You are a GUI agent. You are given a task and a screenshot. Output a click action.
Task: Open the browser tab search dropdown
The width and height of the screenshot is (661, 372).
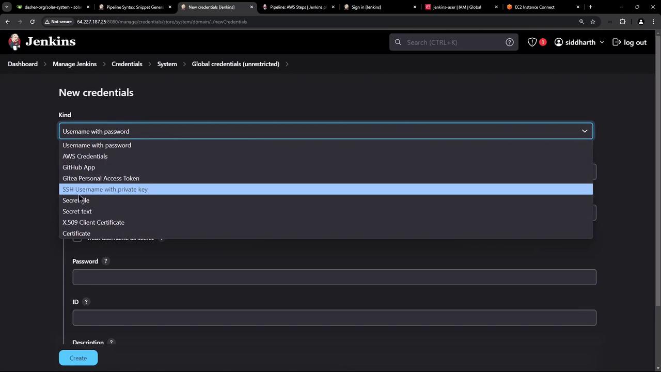pyautogui.click(x=7, y=7)
